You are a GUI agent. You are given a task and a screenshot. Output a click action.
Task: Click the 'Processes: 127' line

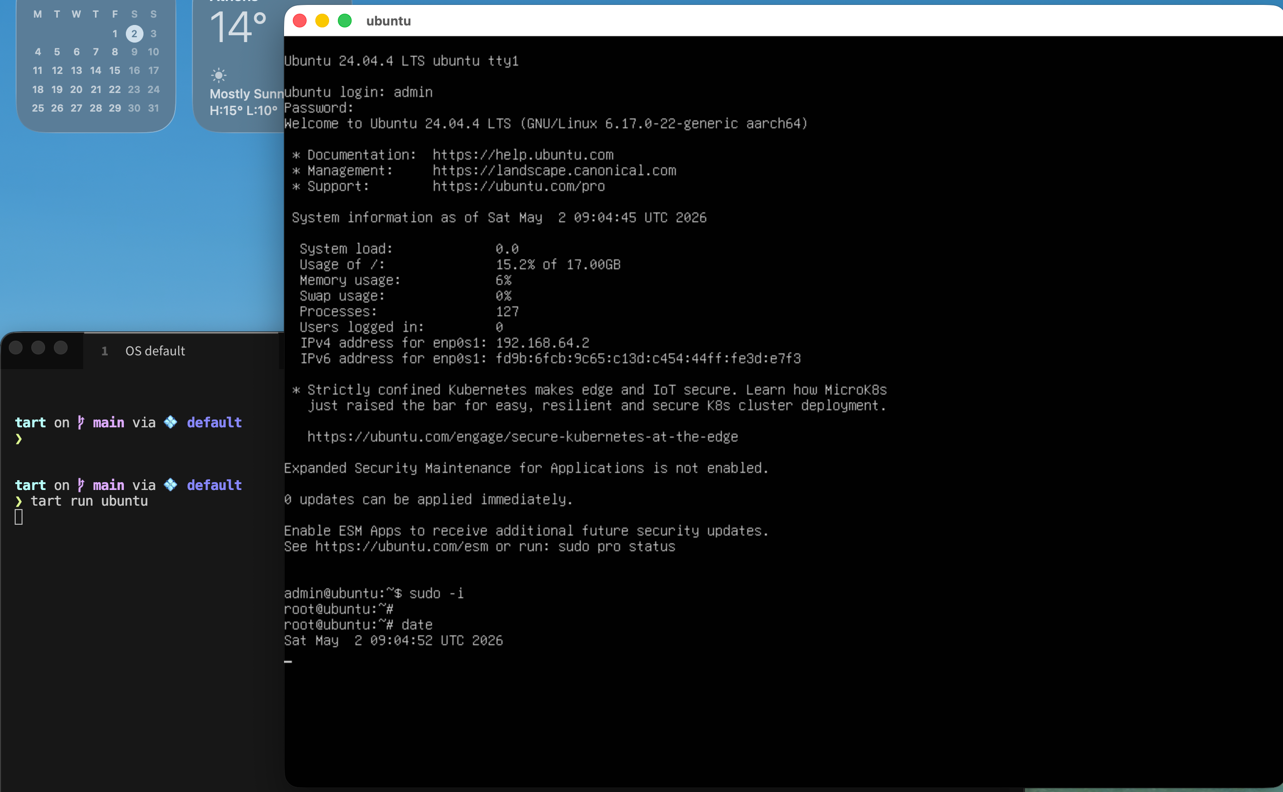coord(409,312)
